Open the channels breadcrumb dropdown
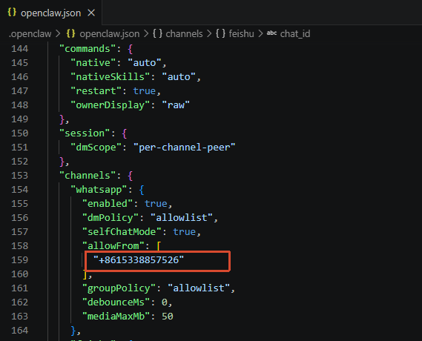This screenshot has width=422, height=341. [x=184, y=34]
